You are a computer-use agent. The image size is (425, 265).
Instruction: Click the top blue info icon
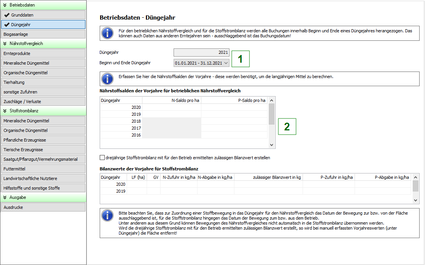point(107,33)
